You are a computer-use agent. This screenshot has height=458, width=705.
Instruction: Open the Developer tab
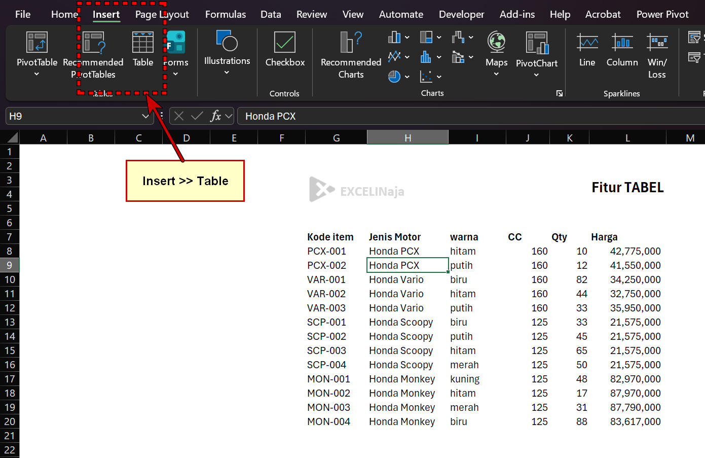coord(461,14)
